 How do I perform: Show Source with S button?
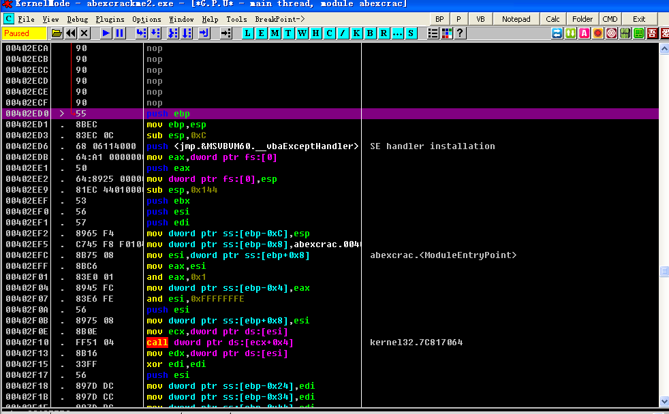[x=411, y=33]
